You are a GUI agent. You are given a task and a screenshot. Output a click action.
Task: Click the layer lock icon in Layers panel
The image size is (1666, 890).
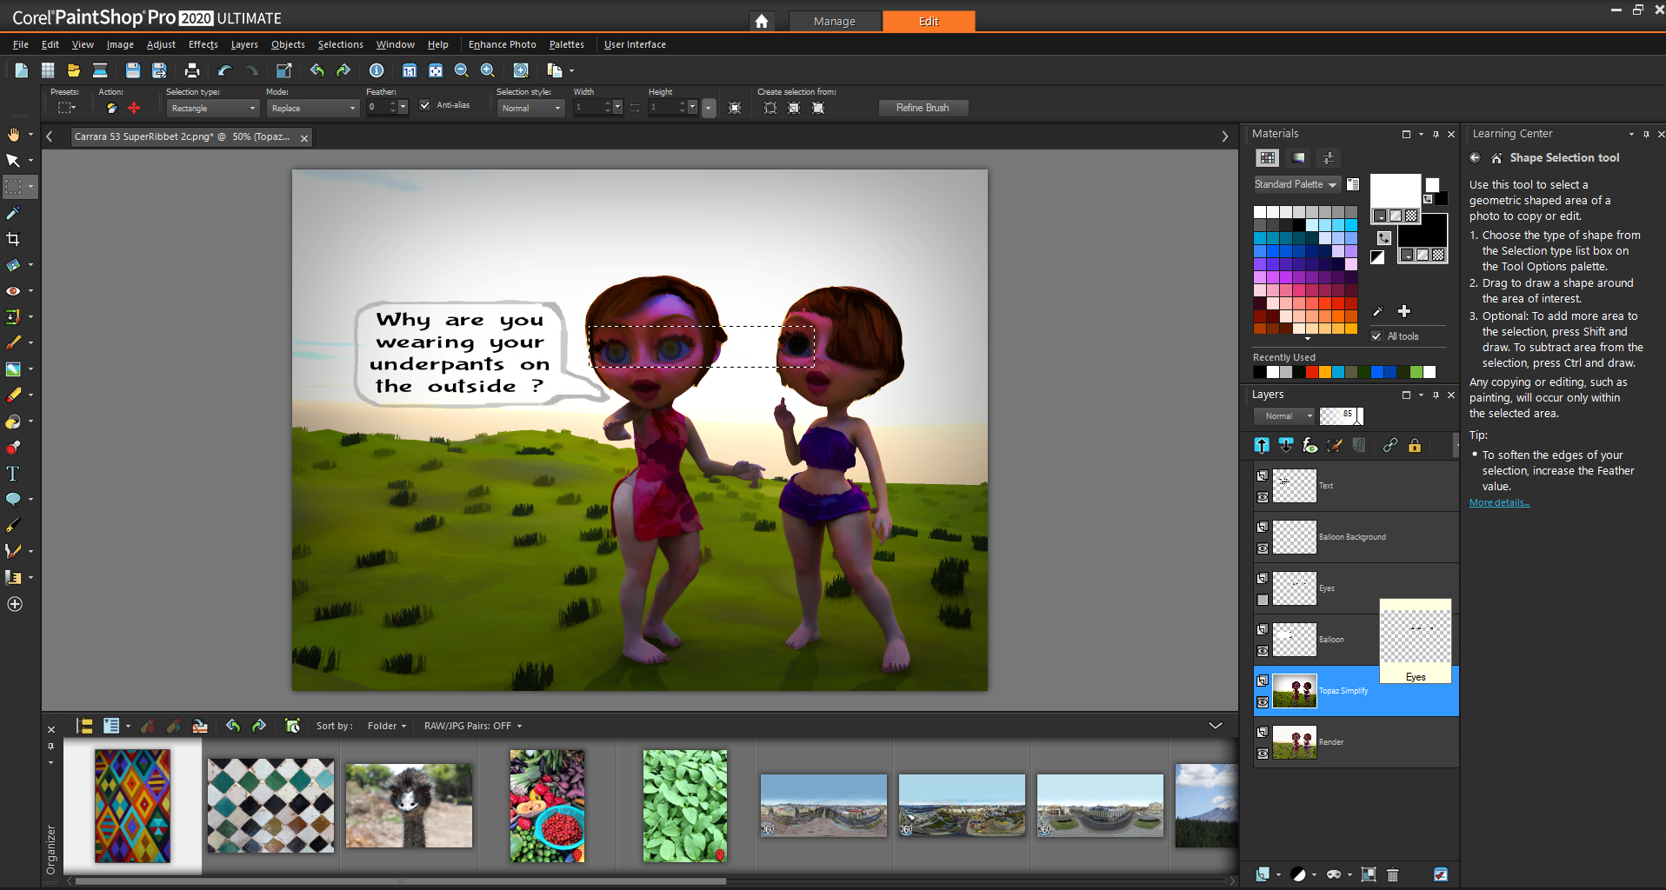click(1415, 446)
